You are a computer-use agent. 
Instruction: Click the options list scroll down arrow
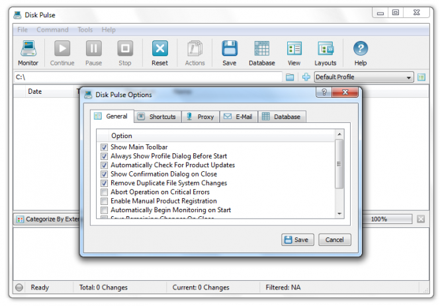[339, 214]
